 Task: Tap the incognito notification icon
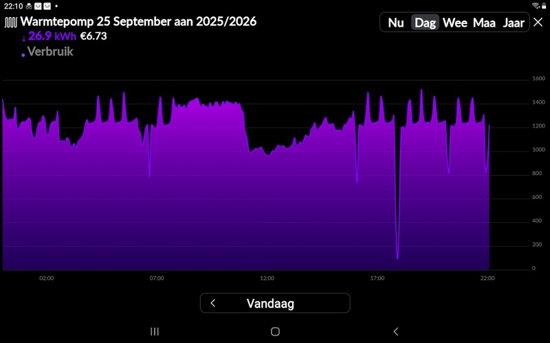click(29, 6)
